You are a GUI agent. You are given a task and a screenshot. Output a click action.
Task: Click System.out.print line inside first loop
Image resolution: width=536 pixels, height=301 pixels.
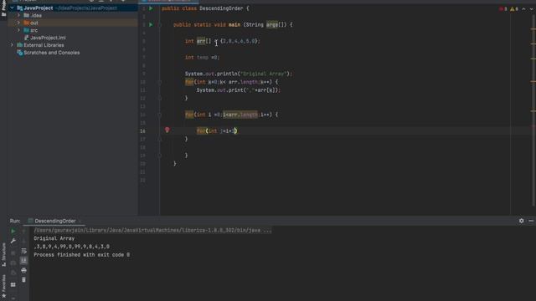(x=238, y=90)
